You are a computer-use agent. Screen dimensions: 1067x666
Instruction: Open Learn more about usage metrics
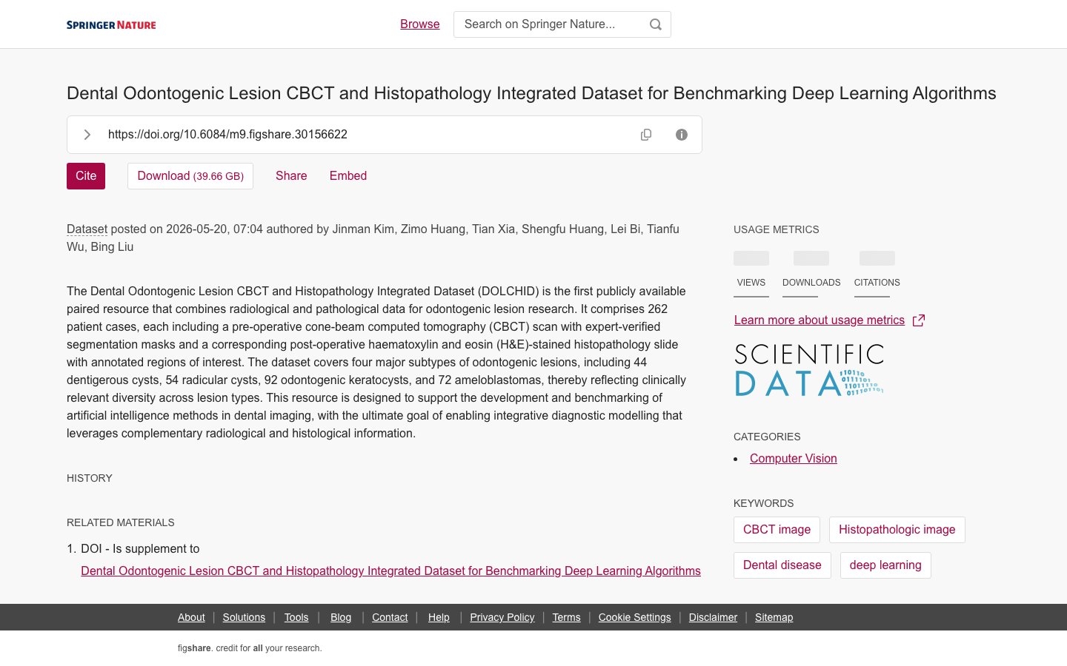point(820,320)
